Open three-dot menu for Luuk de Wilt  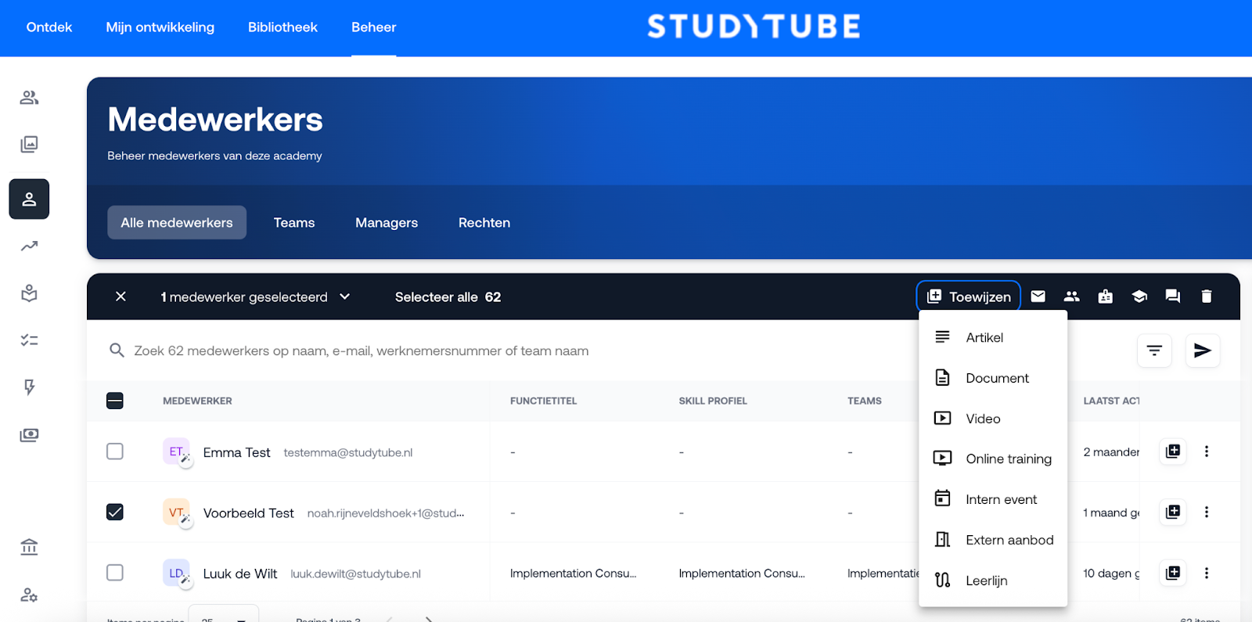click(1207, 573)
